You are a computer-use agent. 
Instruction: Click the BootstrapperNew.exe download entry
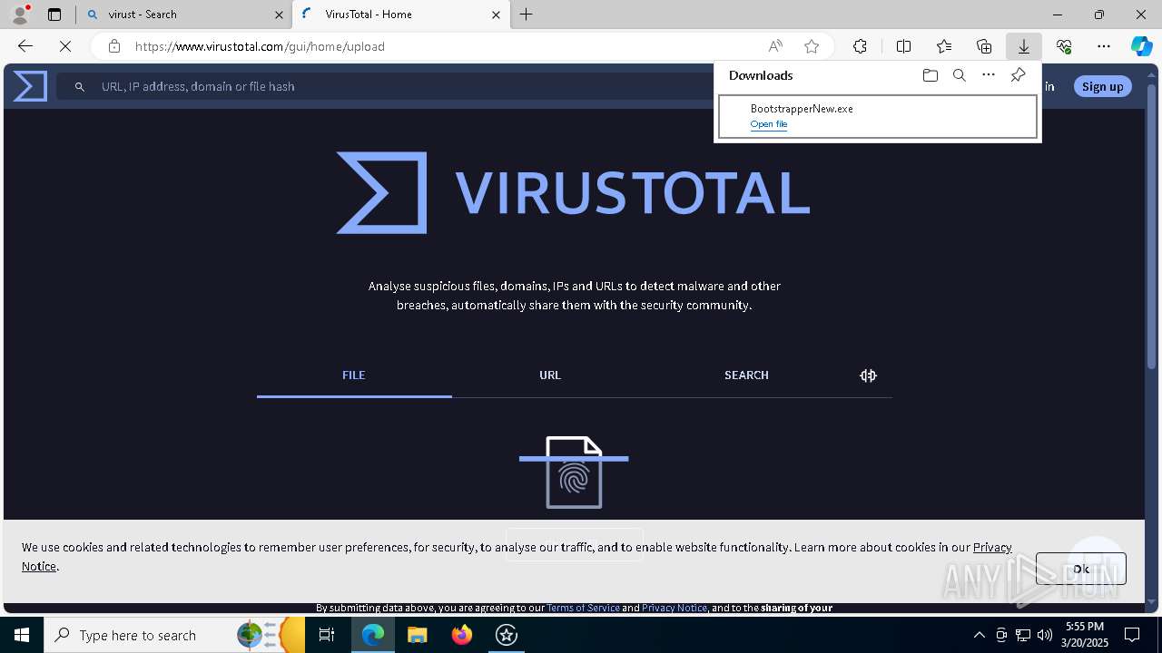tap(878, 116)
